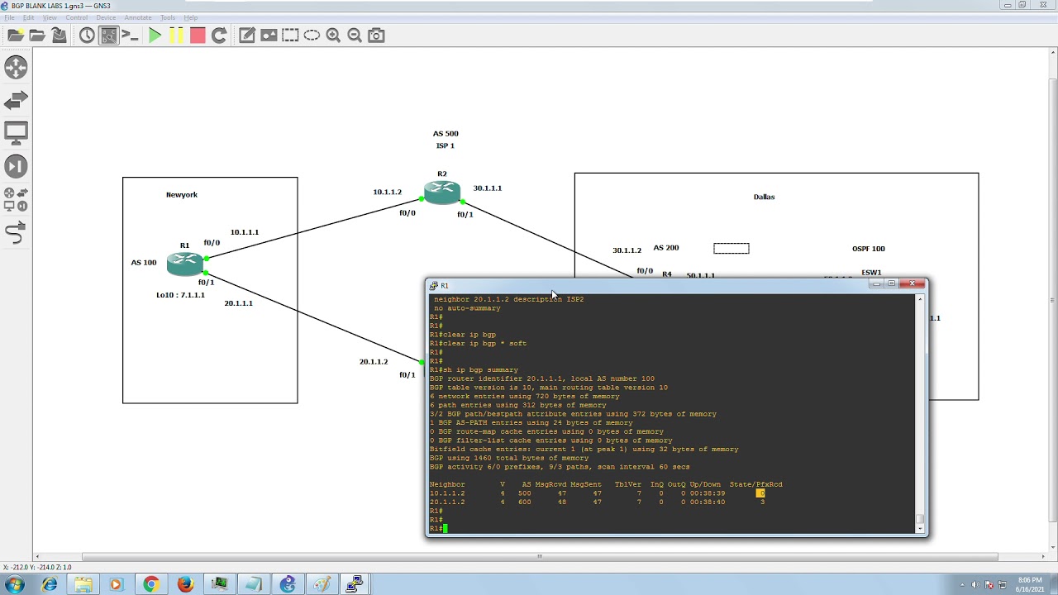Select the dashed rectangle in Dallas

coord(732,248)
